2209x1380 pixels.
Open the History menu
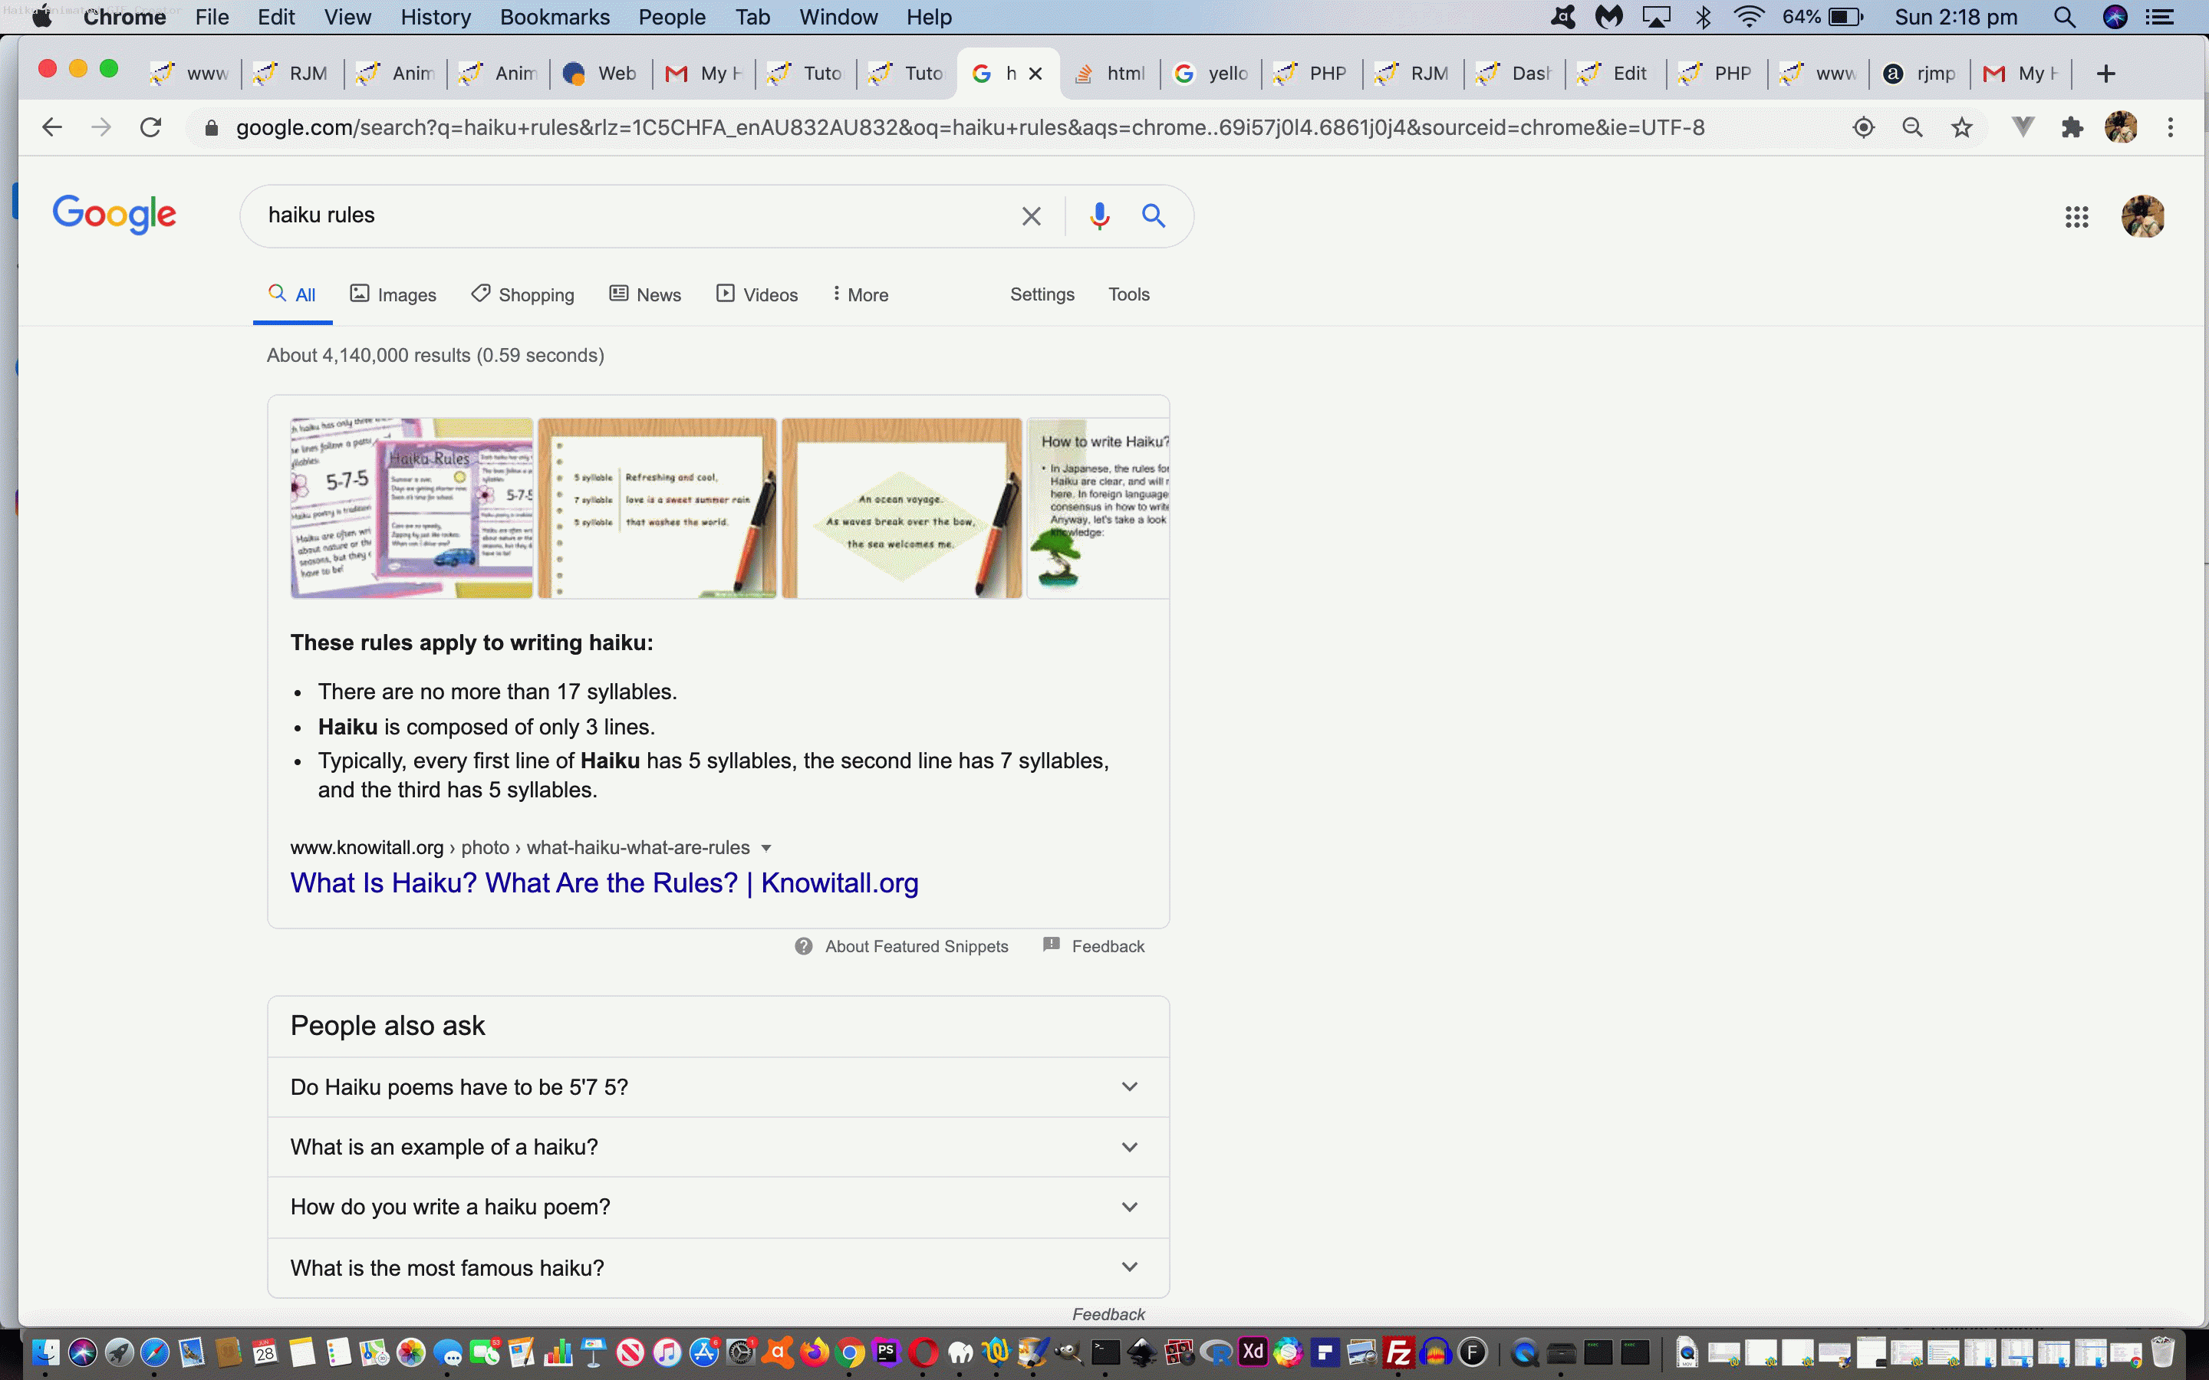click(436, 18)
